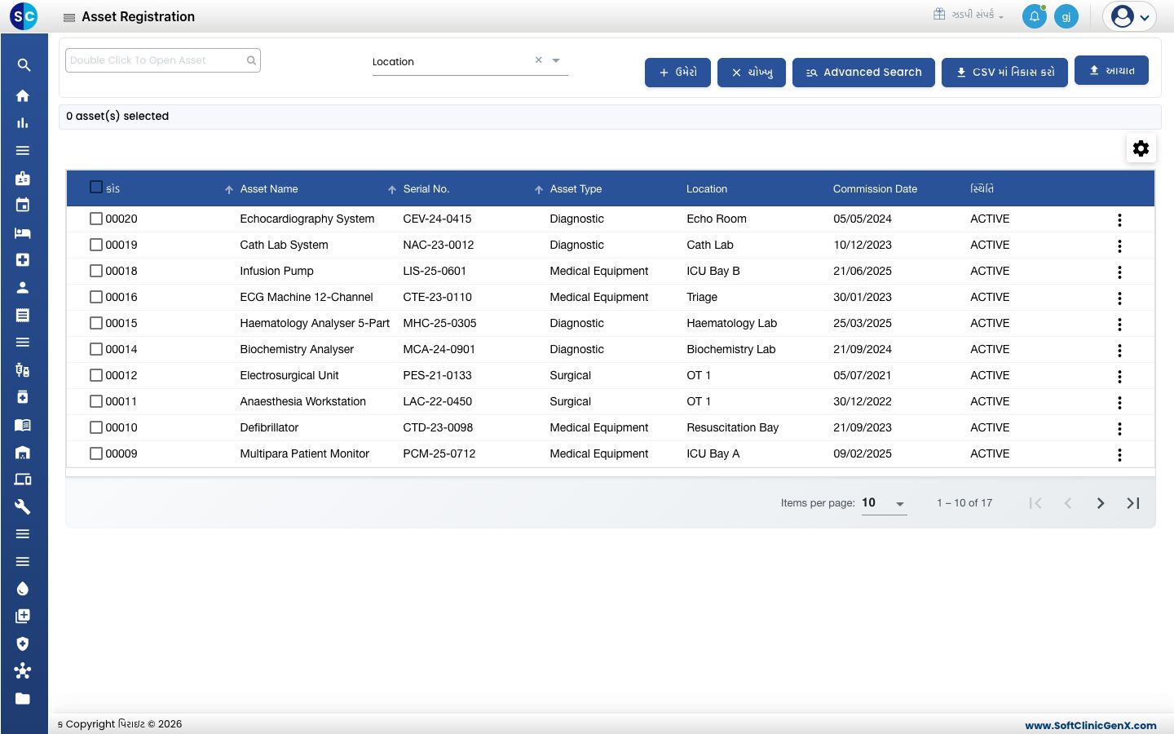This screenshot has width=1174, height=734.
Task: Open the shield icon in sidebar
Action: (x=23, y=643)
